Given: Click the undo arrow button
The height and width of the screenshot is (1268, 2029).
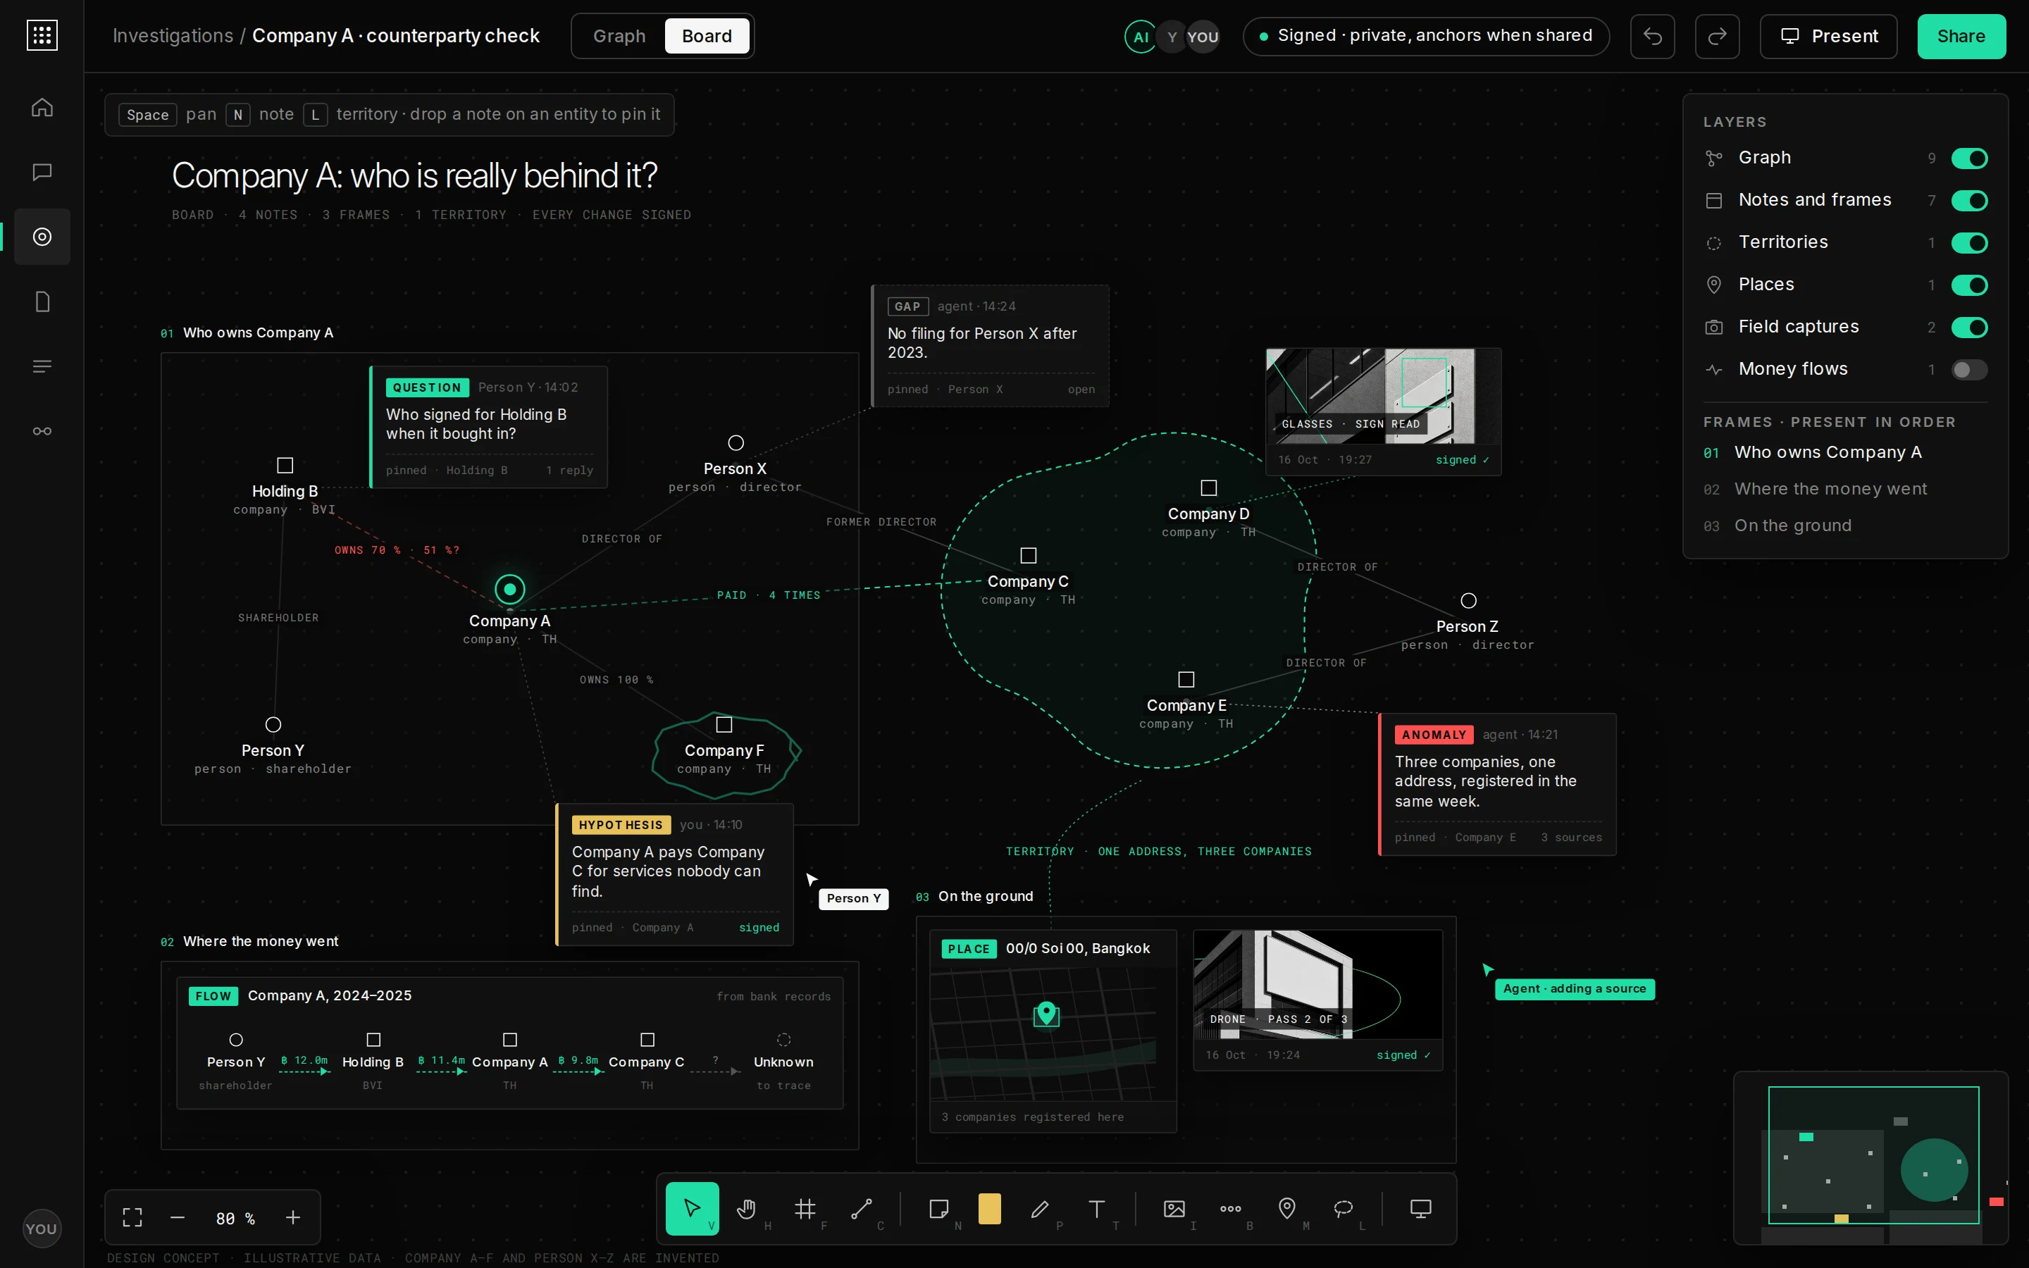Looking at the screenshot, I should (1651, 36).
